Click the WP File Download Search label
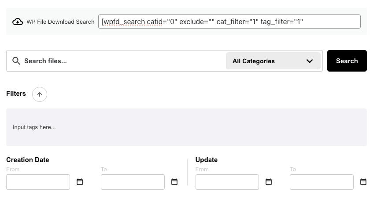 tap(60, 22)
